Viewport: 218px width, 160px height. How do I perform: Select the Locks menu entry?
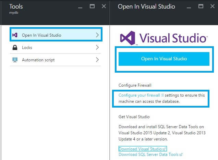point(27,48)
